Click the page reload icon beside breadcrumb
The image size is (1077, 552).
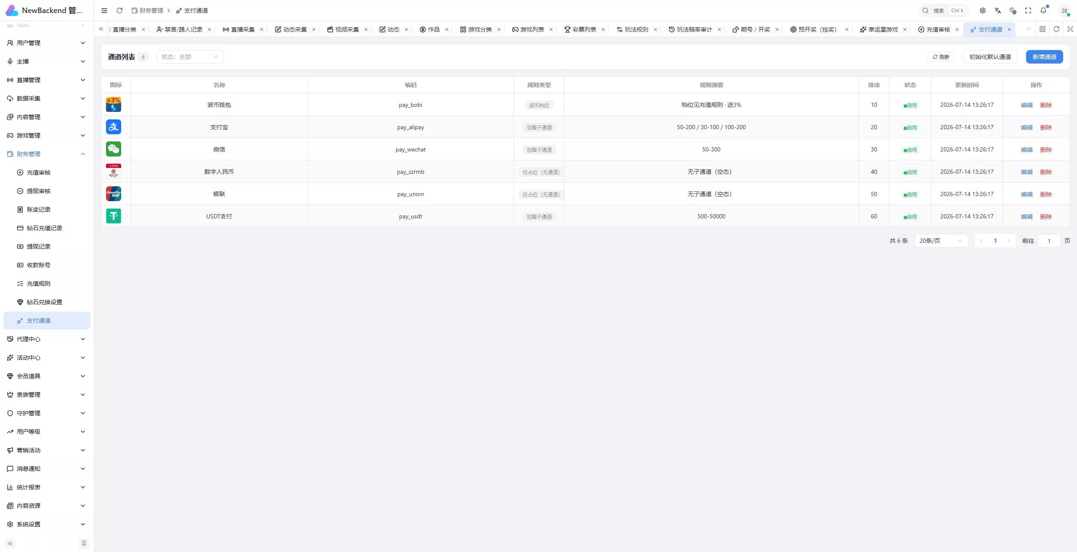[119, 11]
